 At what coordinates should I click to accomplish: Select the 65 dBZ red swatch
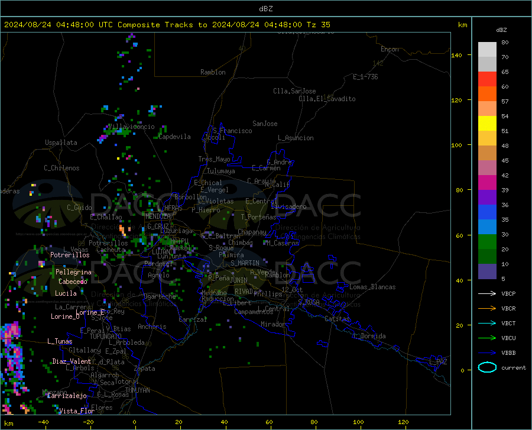tap(487, 79)
